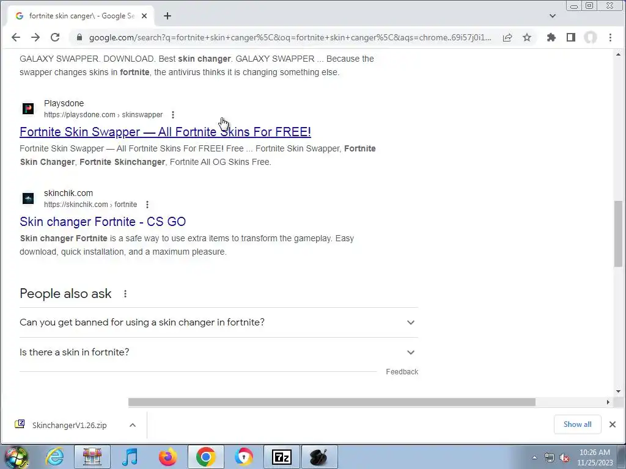The width and height of the screenshot is (626, 469).
Task: Click the scroll right arrow on horizontal scrollbar
Action: 608,402
